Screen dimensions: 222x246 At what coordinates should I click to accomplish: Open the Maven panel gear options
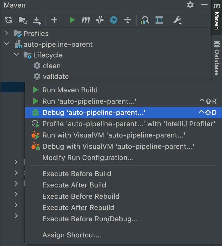click(x=190, y=5)
